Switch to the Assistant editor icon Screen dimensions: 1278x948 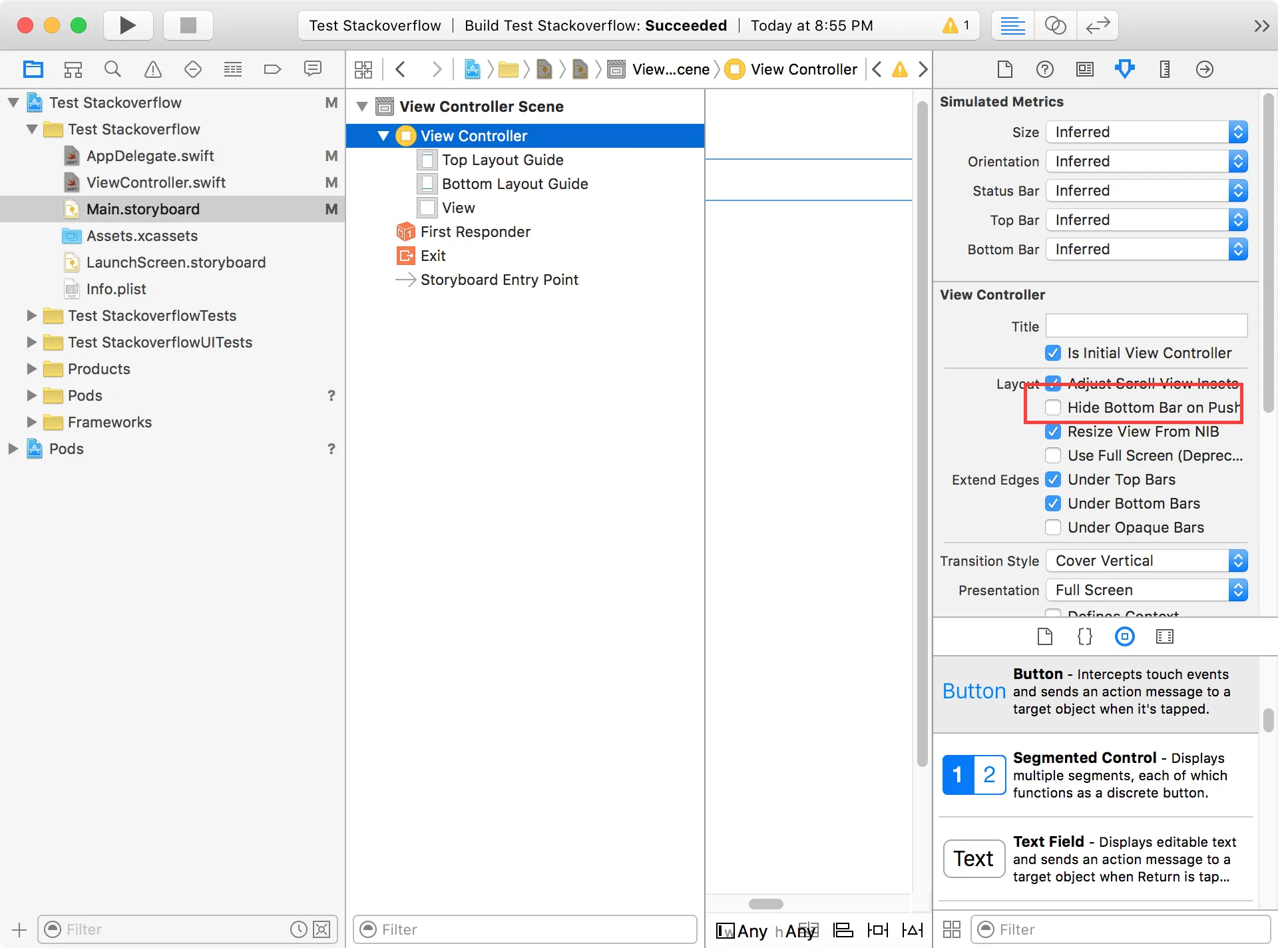tap(1055, 25)
